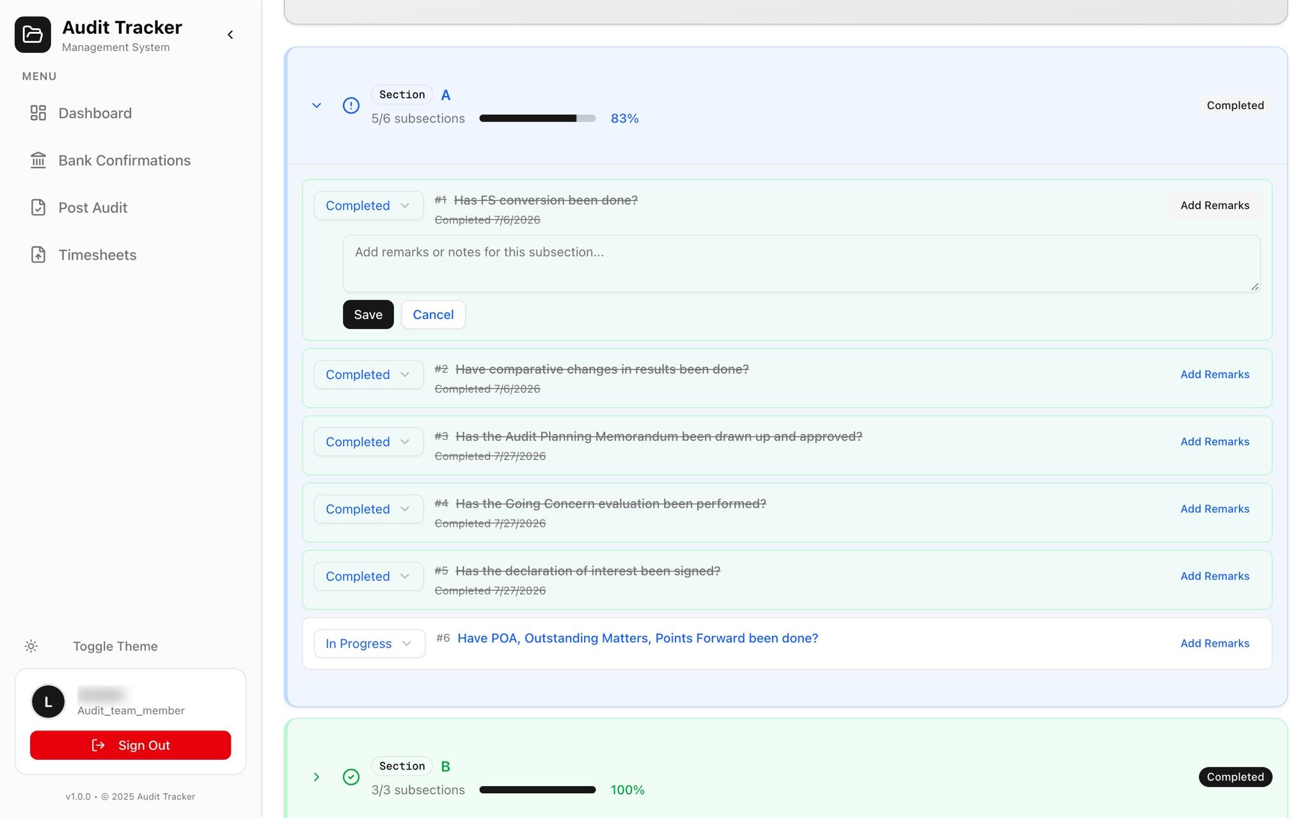The width and height of the screenshot is (1310, 818).
Task: Click into the remarks text area
Action: tap(801, 264)
